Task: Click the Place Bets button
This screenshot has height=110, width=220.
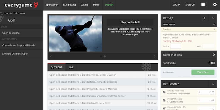Action: 203,72
